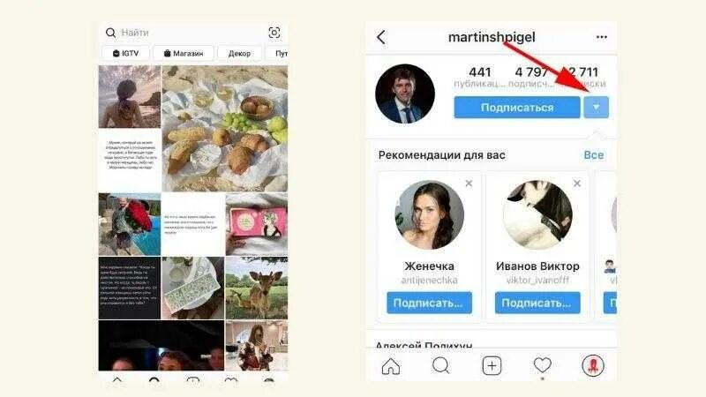The image size is (706, 397).
Task: Select the Магазин category tab
Action: pyautogui.click(x=184, y=53)
